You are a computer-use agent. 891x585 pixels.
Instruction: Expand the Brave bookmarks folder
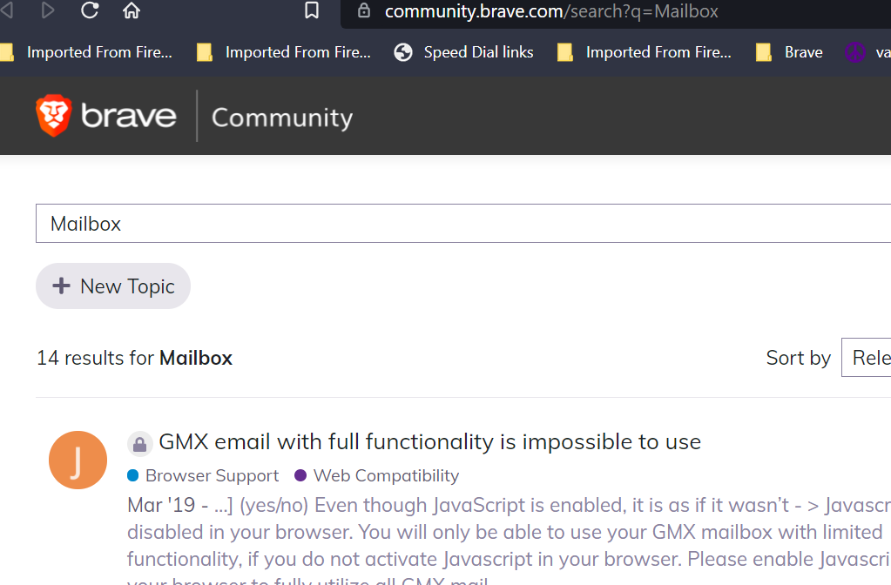coord(791,52)
